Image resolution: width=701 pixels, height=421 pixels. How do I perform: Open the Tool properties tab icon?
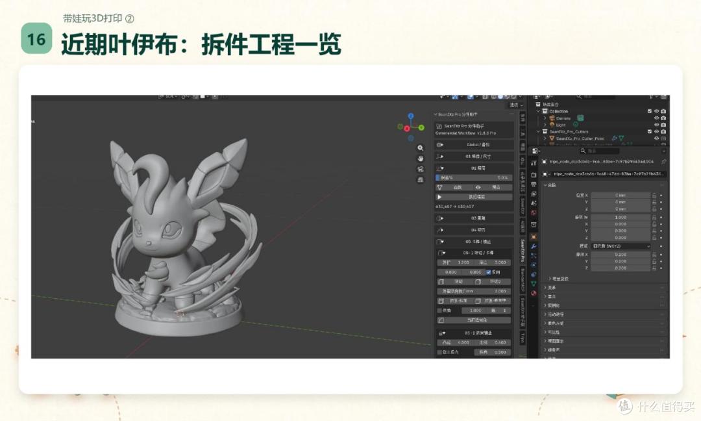[534, 163]
